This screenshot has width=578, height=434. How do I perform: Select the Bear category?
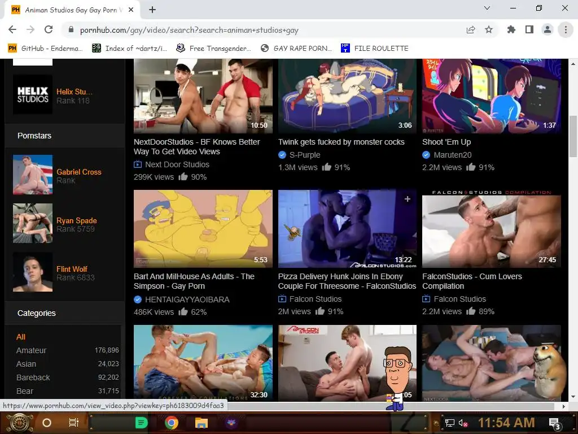point(25,391)
